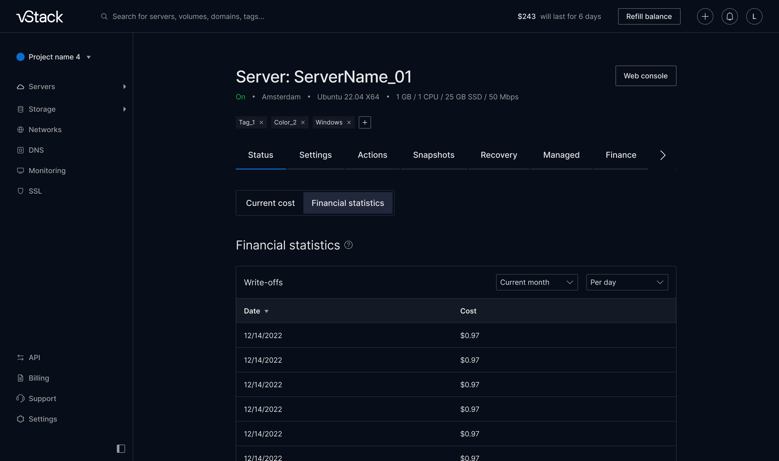Sort table by Date column

(256, 311)
